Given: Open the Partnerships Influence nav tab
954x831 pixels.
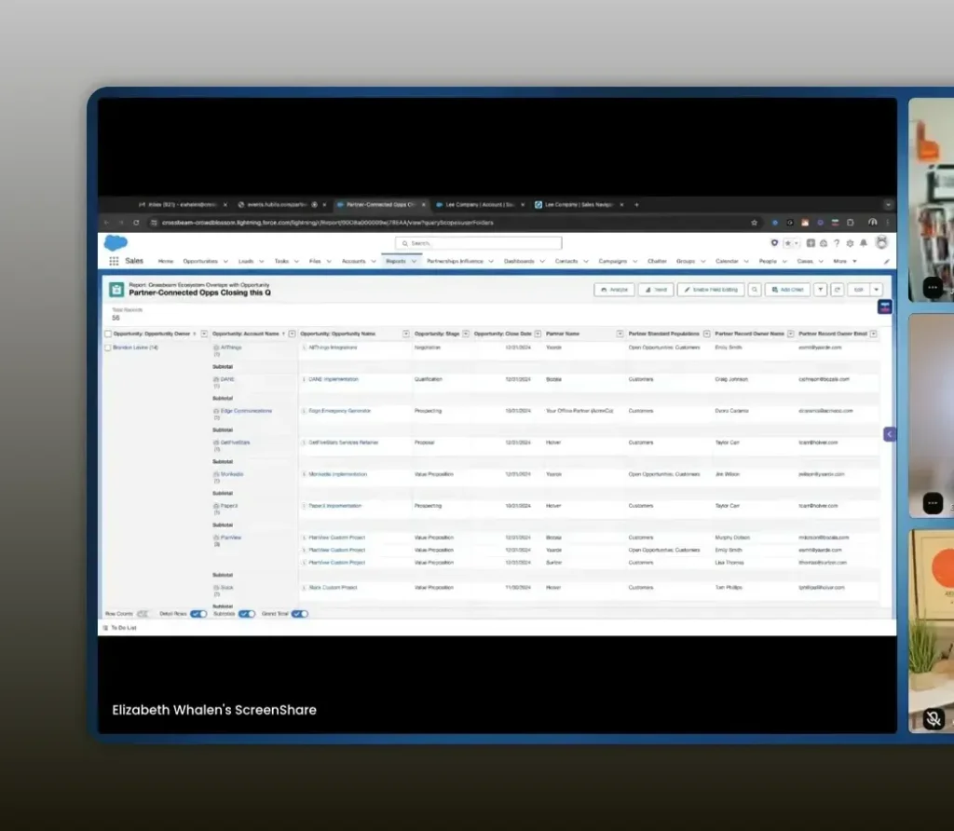Looking at the screenshot, I should [x=455, y=262].
